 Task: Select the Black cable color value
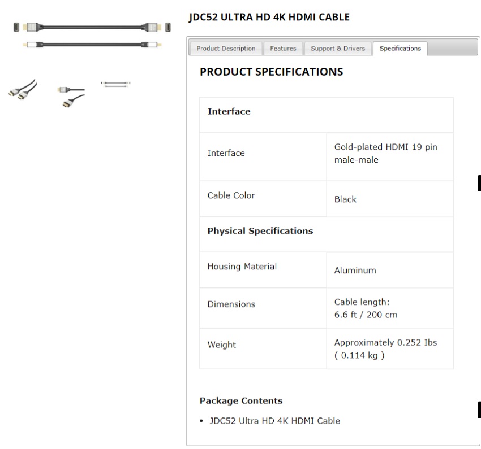click(345, 199)
